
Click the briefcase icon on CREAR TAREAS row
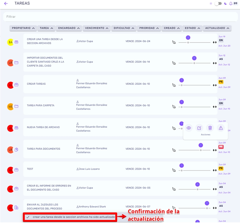click(16, 85)
